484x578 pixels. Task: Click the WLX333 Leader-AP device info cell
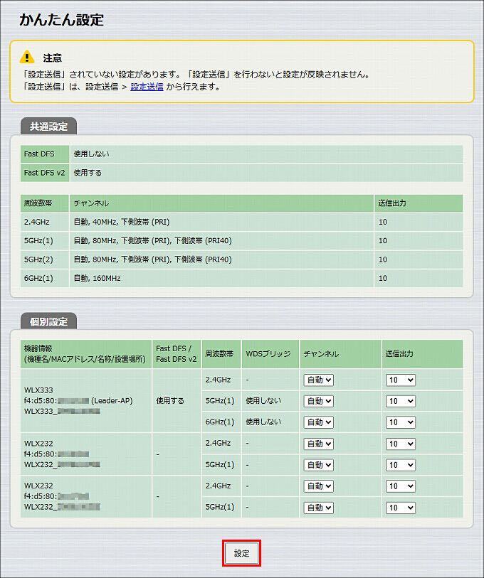(x=86, y=401)
